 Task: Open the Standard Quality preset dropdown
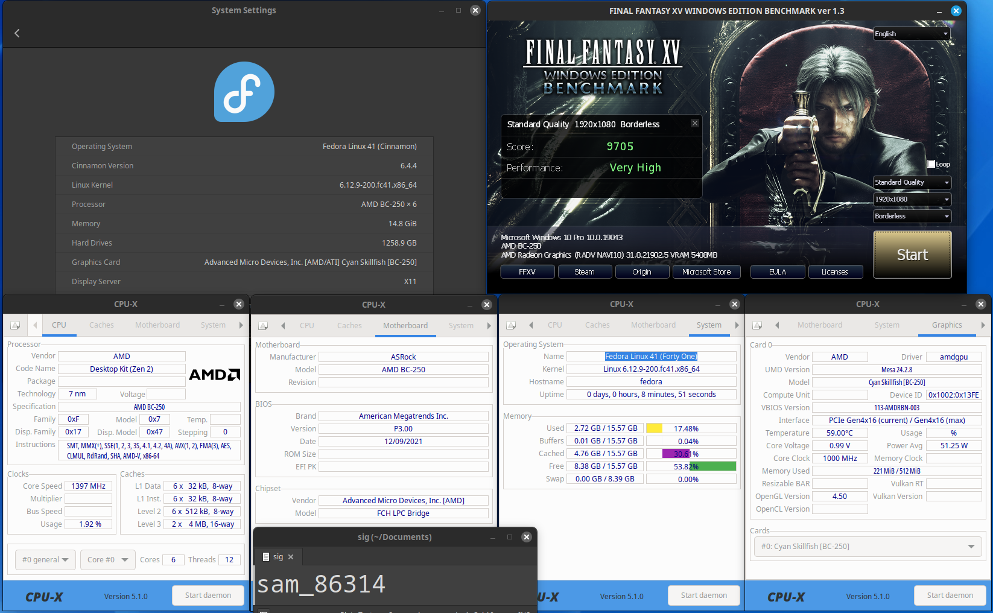[912, 182]
